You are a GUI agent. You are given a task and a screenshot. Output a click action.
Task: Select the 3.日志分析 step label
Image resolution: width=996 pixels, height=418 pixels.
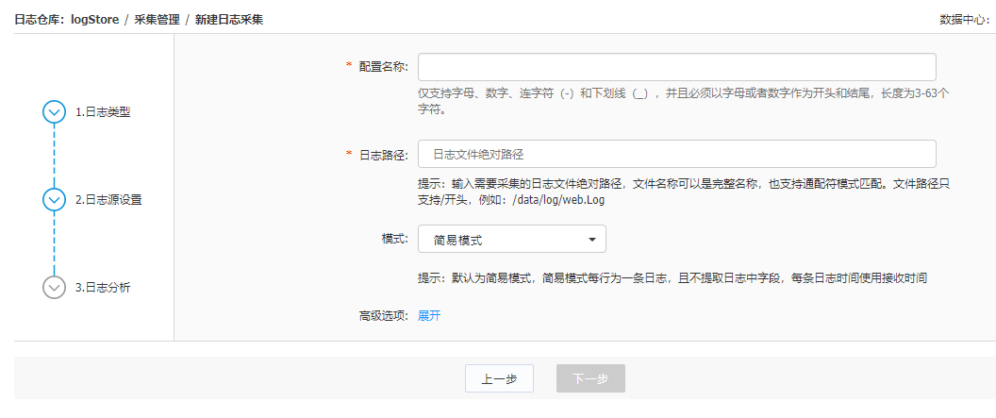point(103,287)
